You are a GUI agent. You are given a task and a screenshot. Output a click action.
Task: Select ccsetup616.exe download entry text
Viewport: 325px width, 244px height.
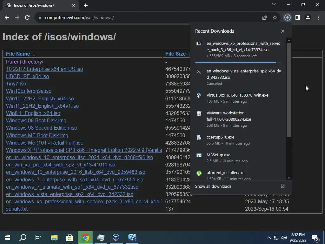[x=220, y=137]
